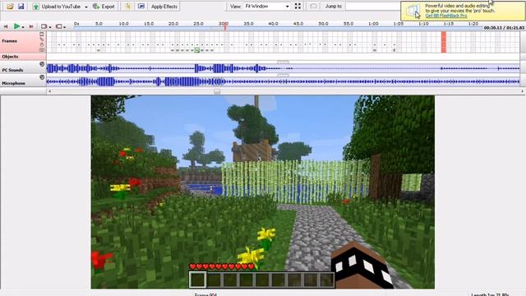The image size is (526, 296).
Task: Click the second frame tool icon before the time ruler
Action: [58, 26]
